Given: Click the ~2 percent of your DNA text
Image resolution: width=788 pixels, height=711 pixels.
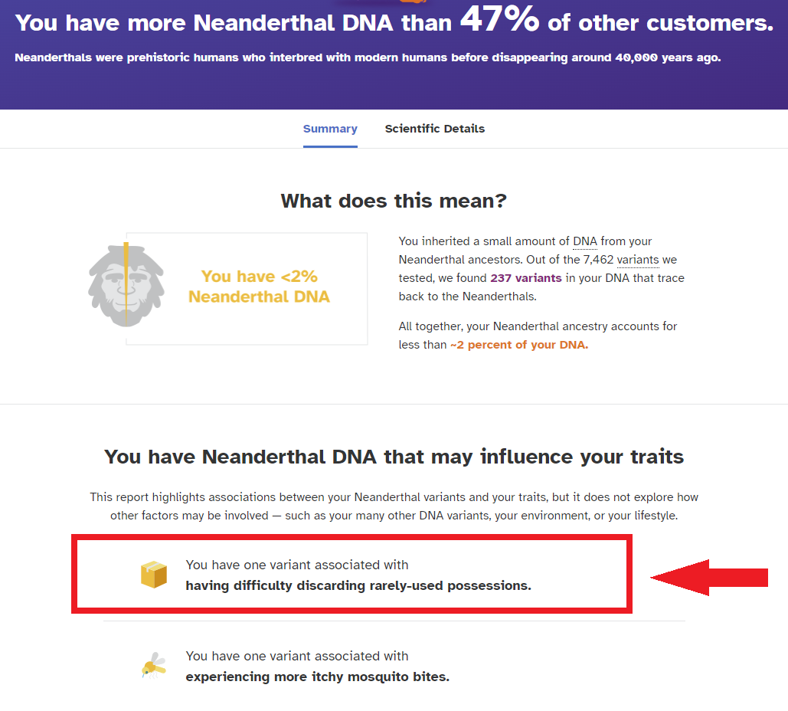Looking at the screenshot, I should pos(519,345).
